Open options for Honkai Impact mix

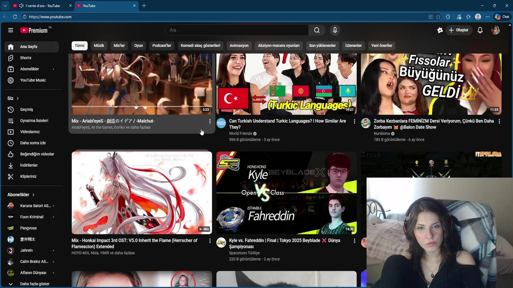[210, 241]
